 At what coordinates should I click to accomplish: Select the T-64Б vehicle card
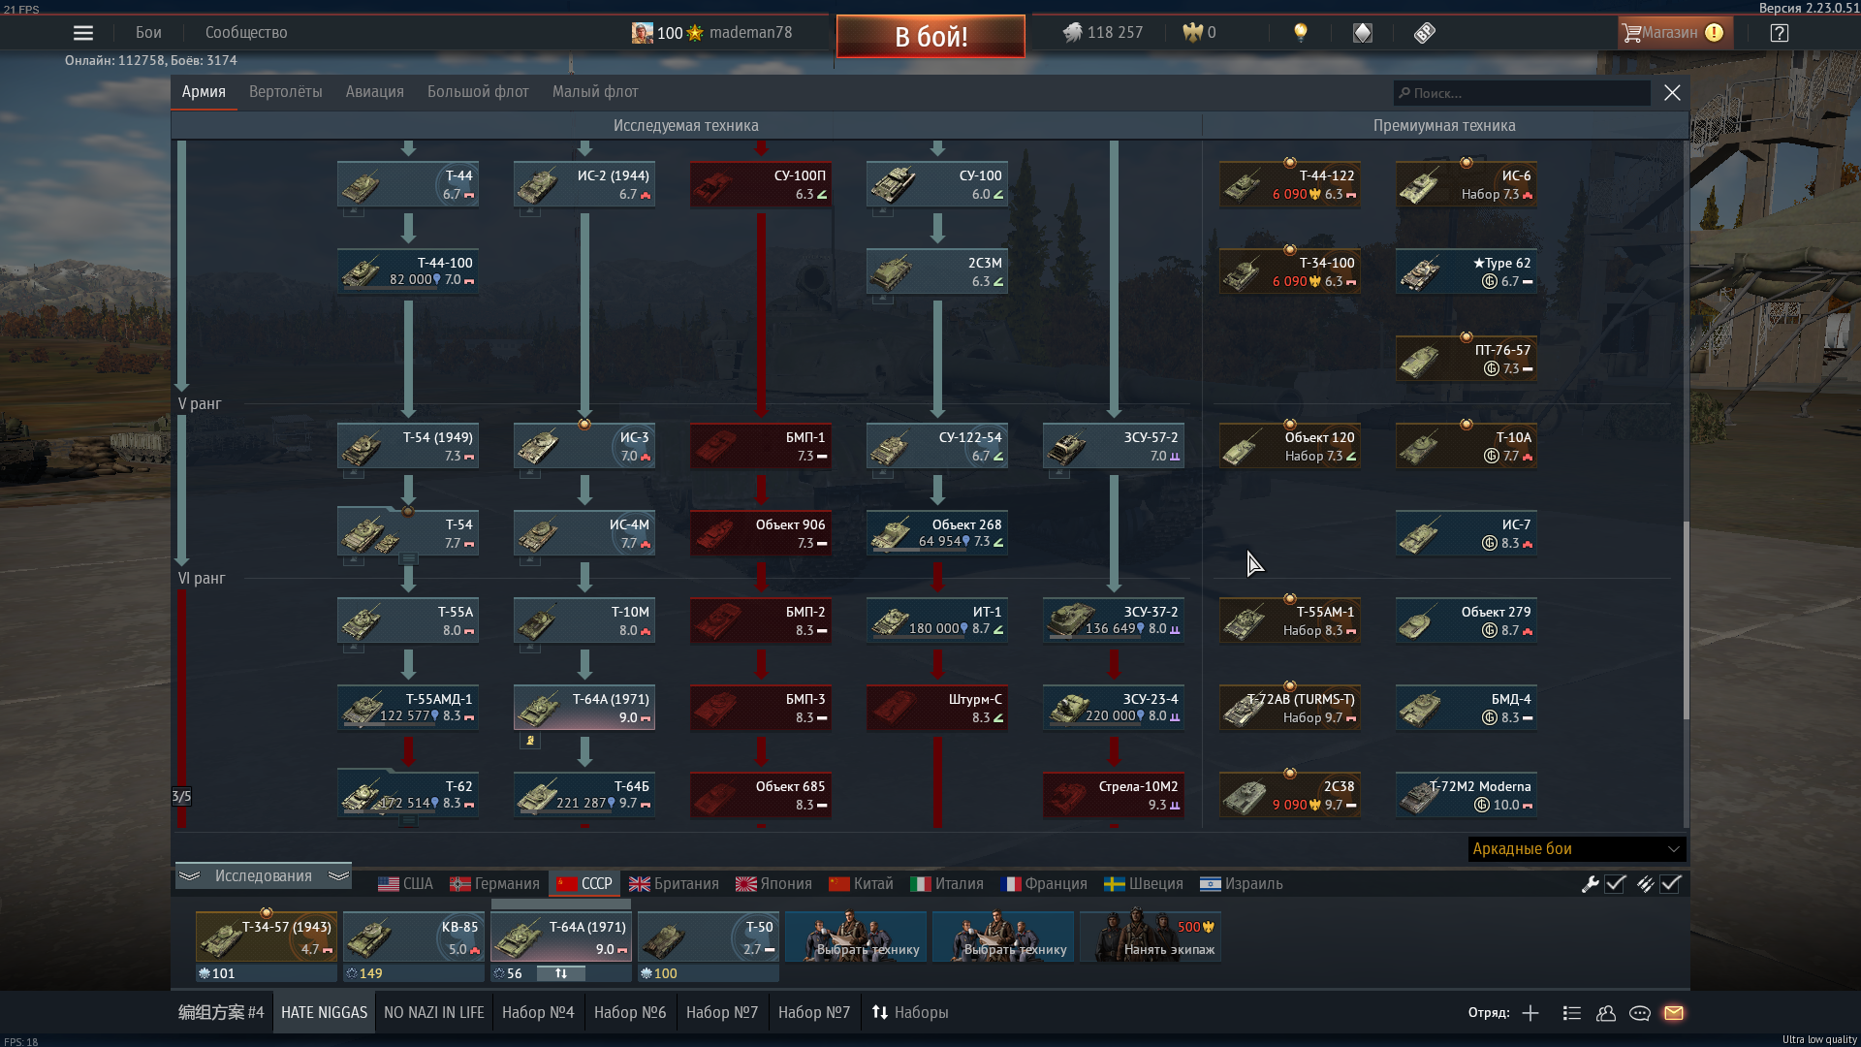(x=584, y=795)
